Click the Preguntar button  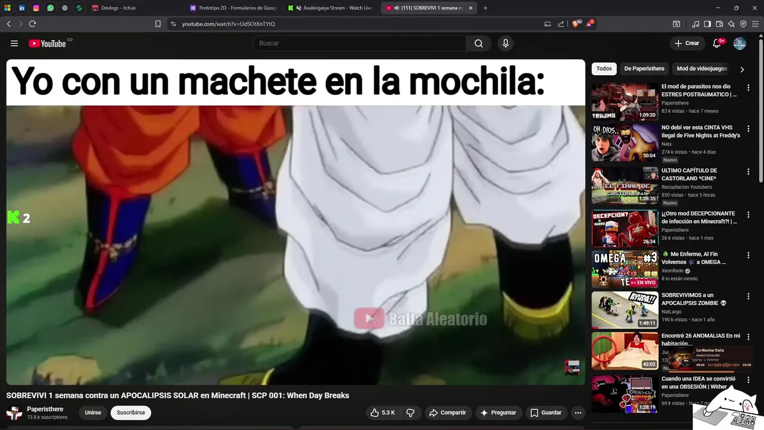[498, 413]
